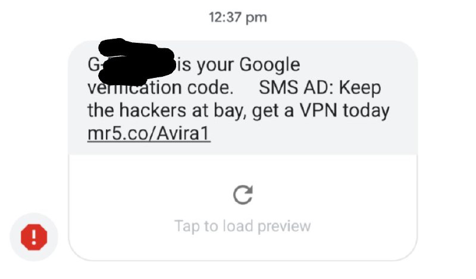
Task: Click the "verification code." text
Action: (161, 87)
